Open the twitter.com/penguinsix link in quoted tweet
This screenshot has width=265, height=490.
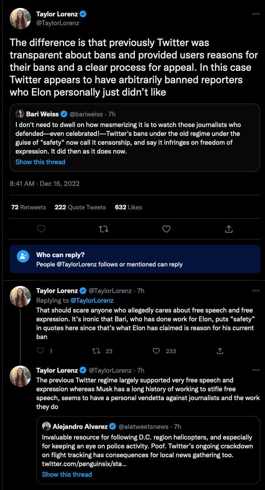point(84,464)
